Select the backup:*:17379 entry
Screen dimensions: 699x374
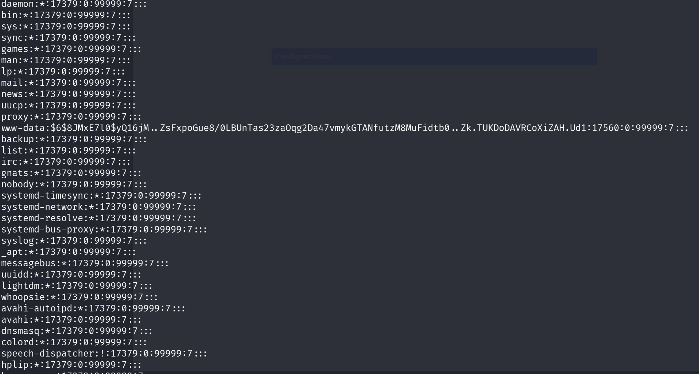click(x=74, y=139)
